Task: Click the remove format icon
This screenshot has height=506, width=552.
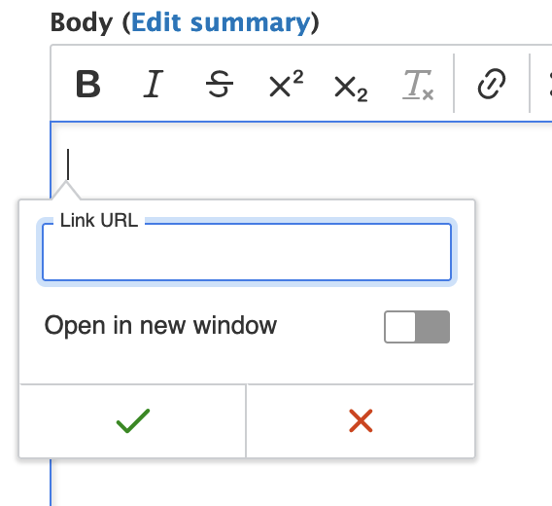Action: click(x=418, y=85)
